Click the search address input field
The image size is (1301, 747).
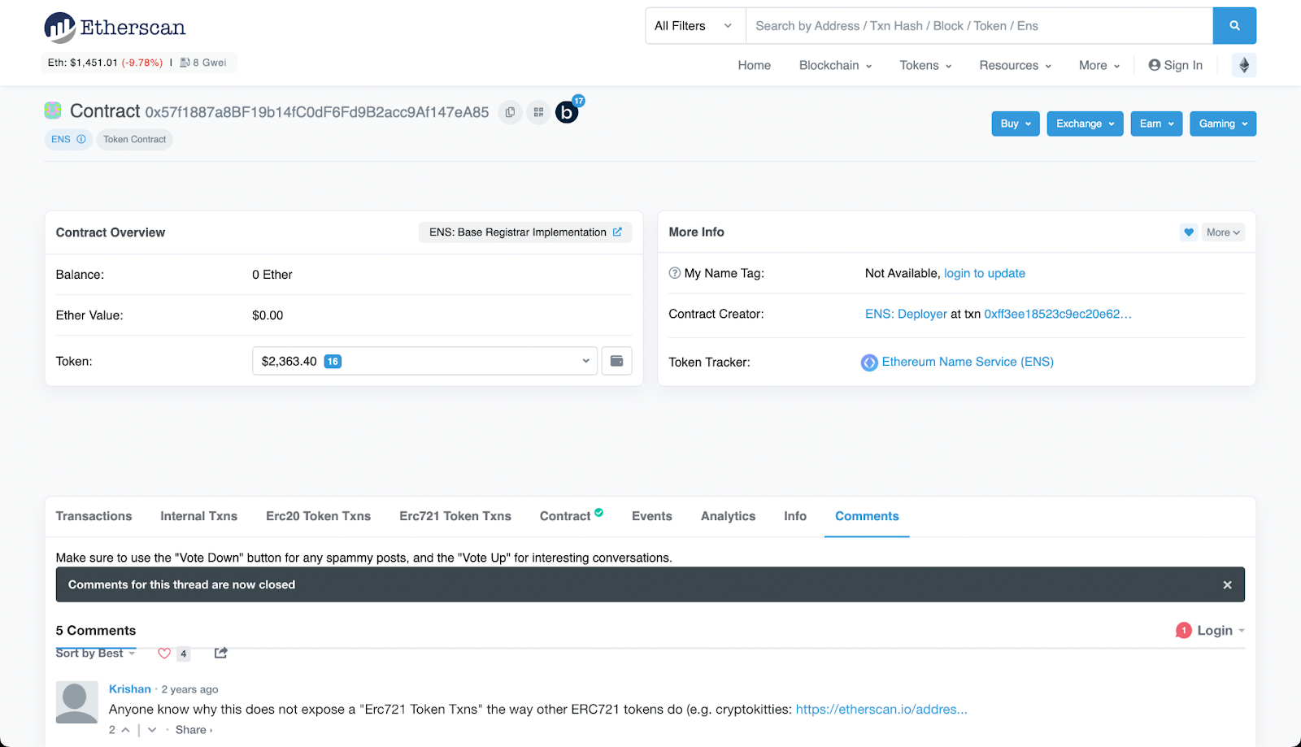click(x=979, y=26)
